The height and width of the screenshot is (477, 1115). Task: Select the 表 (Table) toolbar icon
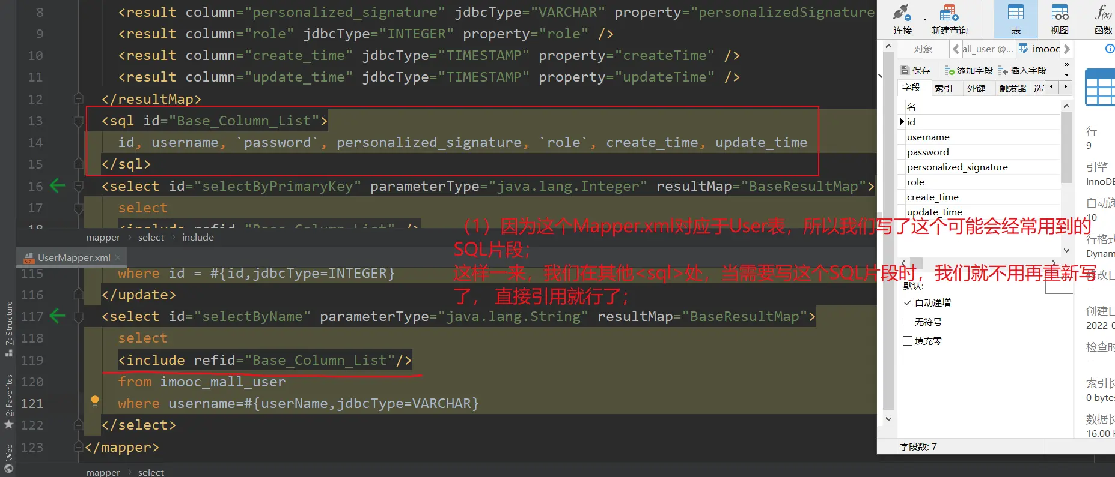(1016, 19)
